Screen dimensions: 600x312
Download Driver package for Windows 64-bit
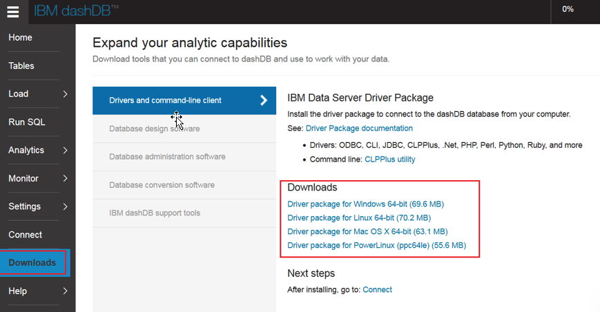(365, 204)
